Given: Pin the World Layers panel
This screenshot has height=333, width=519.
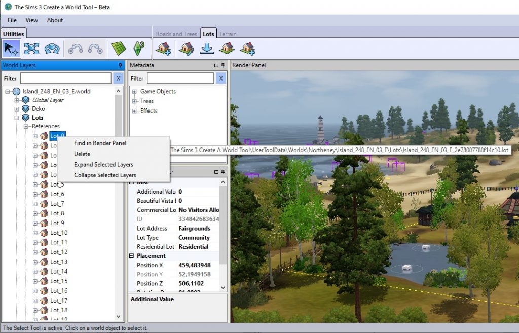Looking at the screenshot, I should coord(120,65).
